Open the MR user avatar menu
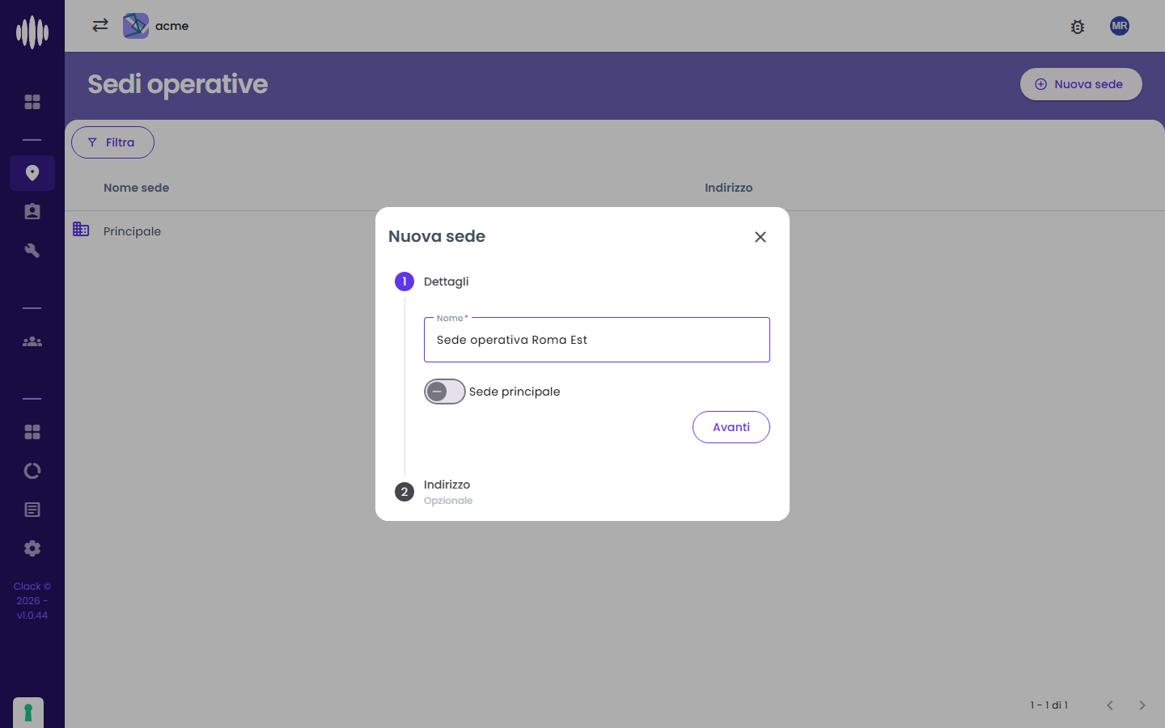This screenshot has height=728, width=1165. coord(1120,26)
